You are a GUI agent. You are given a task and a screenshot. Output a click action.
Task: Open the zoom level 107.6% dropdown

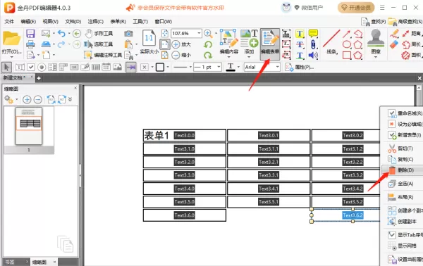click(199, 33)
